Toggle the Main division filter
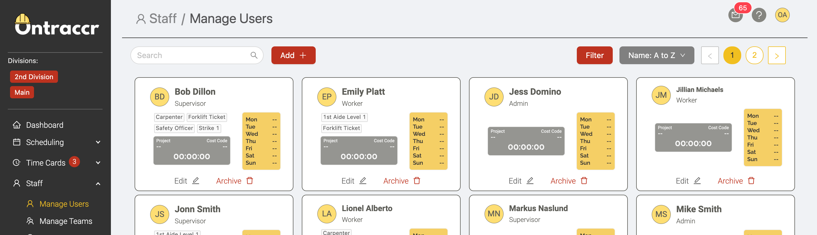This screenshot has width=817, height=235. coord(22,92)
